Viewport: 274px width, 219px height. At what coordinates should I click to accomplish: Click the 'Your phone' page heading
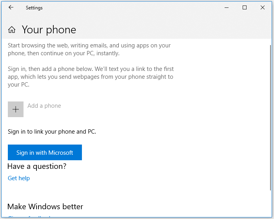point(49,30)
